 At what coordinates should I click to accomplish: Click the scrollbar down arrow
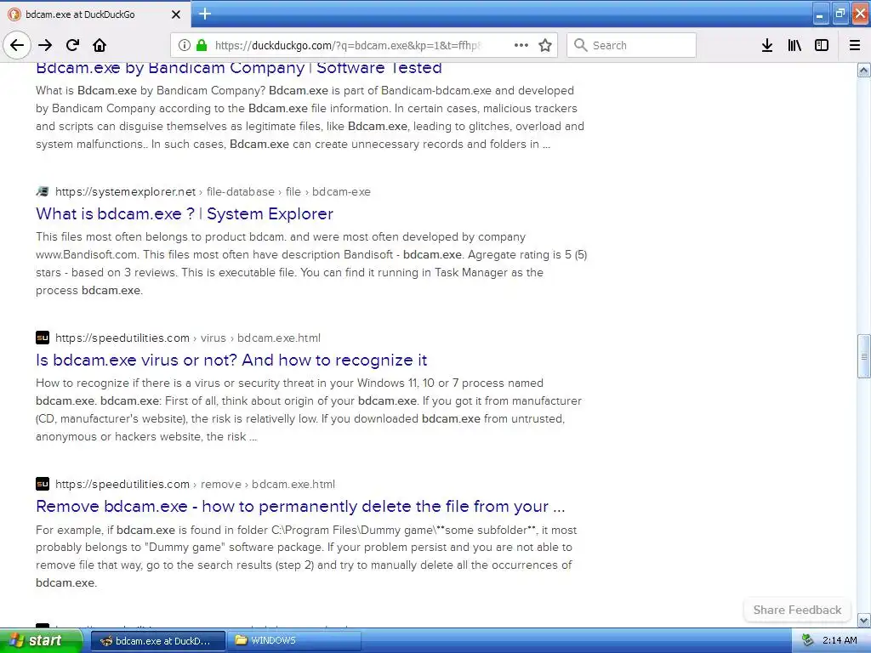tap(864, 620)
